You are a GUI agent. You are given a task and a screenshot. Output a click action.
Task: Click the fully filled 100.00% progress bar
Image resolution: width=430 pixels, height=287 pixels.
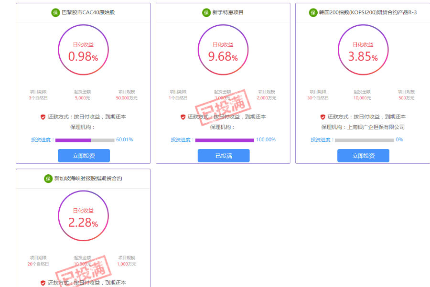click(x=225, y=140)
